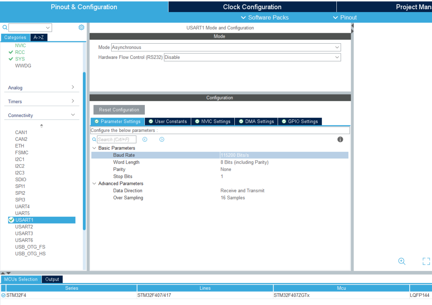432x305 pixels.
Task: Select USB_OTG_FS peripheral
Action: pyautogui.click(x=30, y=247)
